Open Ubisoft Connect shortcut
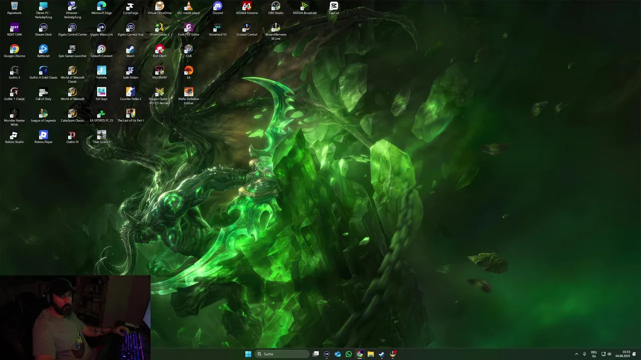This screenshot has width=641, height=360. point(102,51)
